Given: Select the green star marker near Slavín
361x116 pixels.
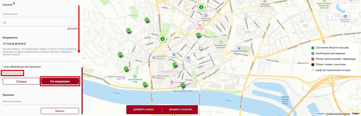Looking at the screenshot, I should 147,20.
